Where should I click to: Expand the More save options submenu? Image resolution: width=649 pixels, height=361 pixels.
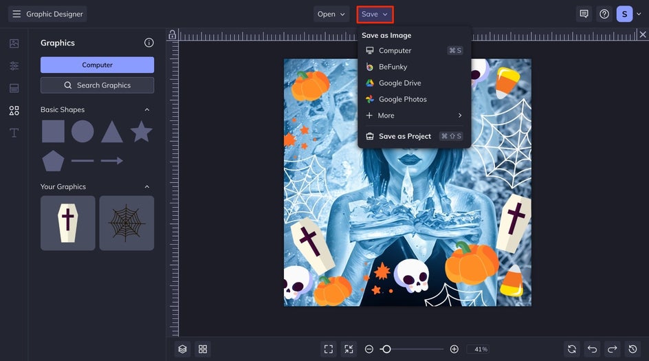(415, 116)
